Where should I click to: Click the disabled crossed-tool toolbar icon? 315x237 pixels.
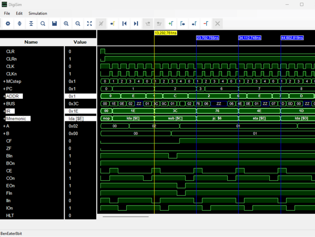pyautogui.click(x=101, y=24)
